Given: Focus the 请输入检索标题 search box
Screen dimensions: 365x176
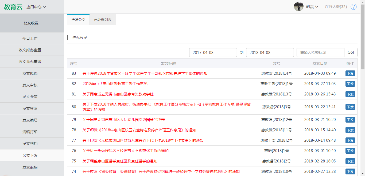Looking at the screenshot, I should tap(320, 52).
